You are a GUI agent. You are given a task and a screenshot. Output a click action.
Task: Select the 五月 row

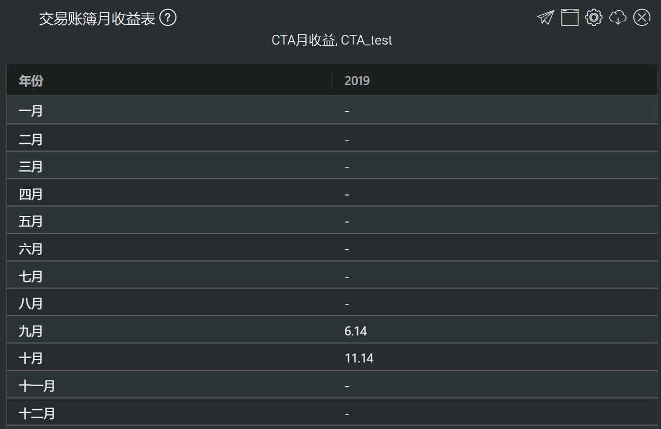[x=332, y=221]
